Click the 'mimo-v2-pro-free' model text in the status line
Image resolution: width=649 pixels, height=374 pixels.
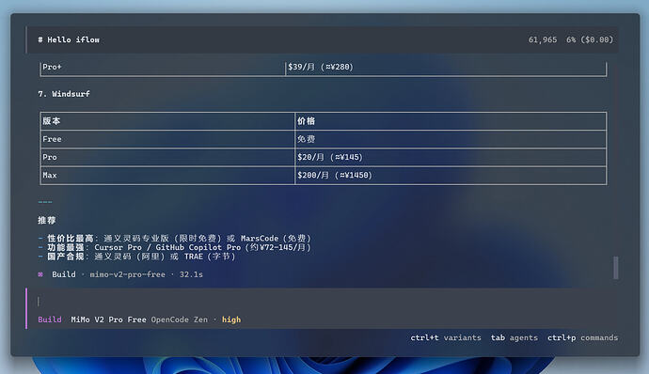pyautogui.click(x=128, y=274)
